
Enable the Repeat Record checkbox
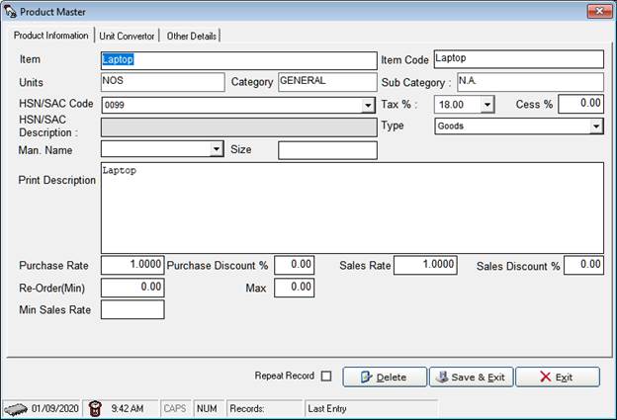[326, 377]
